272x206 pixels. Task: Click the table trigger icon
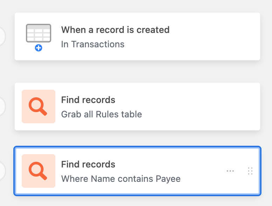click(39, 33)
